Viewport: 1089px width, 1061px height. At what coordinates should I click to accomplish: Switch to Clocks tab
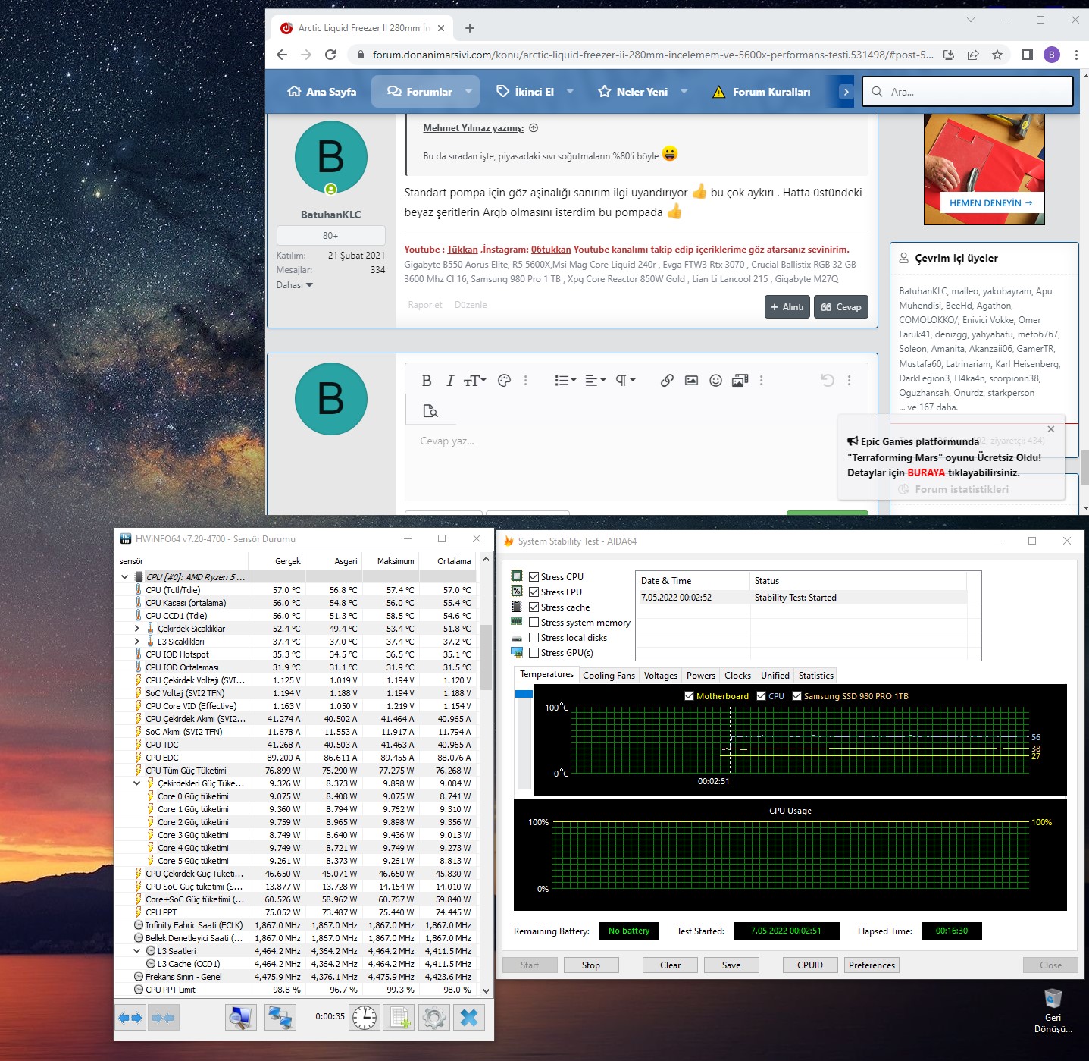(737, 676)
